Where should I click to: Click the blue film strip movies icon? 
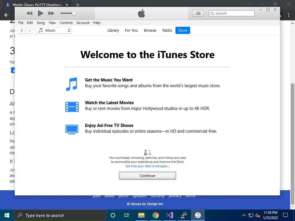72,107
